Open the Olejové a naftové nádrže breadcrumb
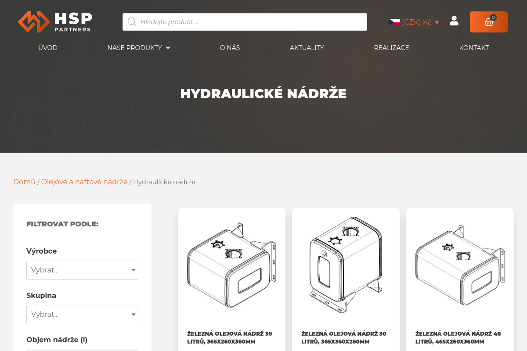The image size is (527, 351). coord(84,182)
